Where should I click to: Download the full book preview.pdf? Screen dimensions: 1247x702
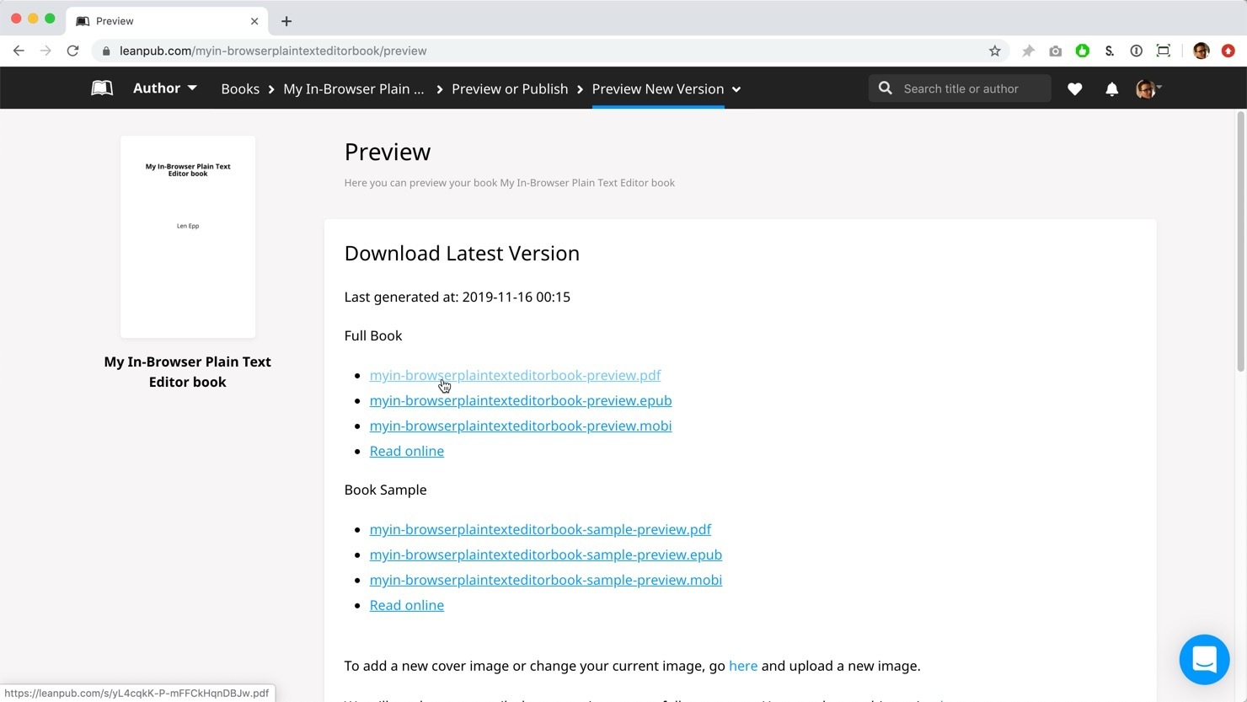click(x=515, y=375)
